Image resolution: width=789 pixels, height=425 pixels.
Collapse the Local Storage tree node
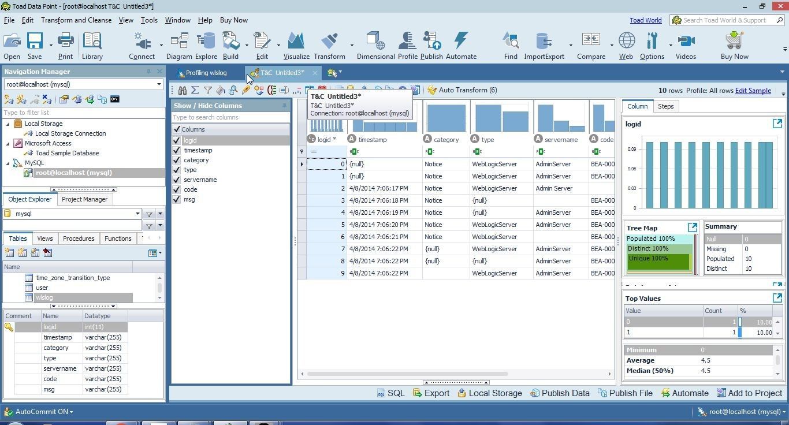click(8, 124)
